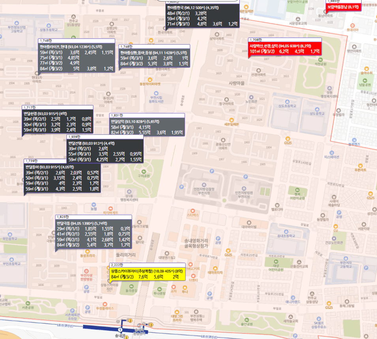Click the 송내초등학교 school marker
The width and height of the screenshot is (377, 339).
[286, 232]
